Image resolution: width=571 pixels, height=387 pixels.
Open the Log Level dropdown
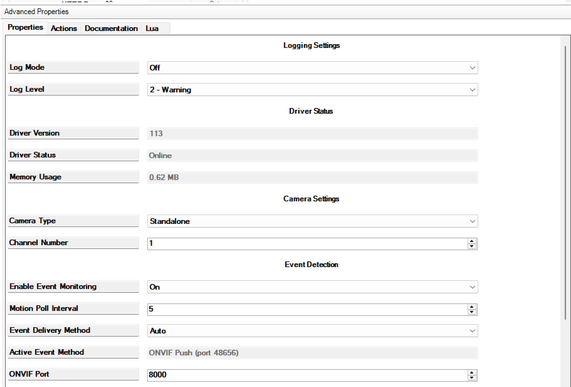472,90
